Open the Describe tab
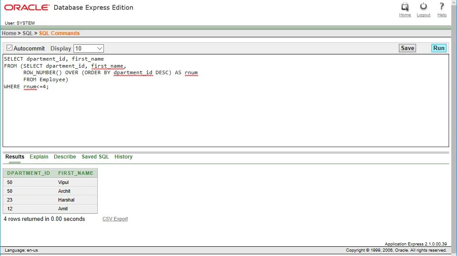457x256 pixels. pyautogui.click(x=65, y=157)
